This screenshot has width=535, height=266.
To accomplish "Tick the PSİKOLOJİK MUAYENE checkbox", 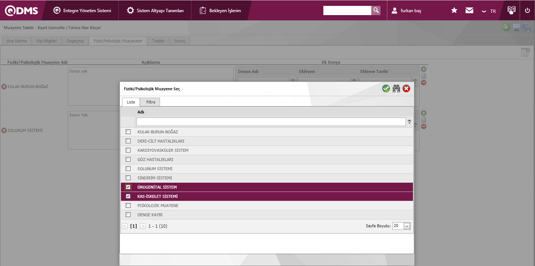I will coord(128,206).
